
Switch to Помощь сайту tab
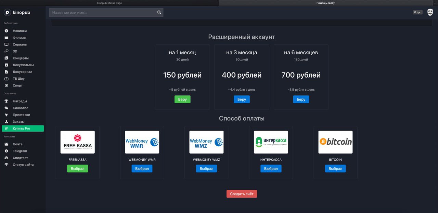(x=325, y=3)
